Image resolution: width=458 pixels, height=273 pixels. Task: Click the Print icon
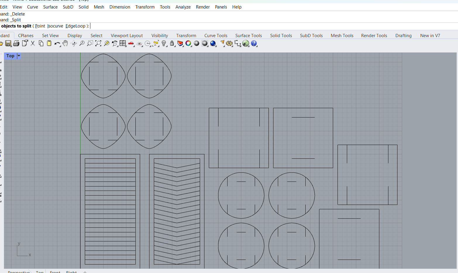click(x=16, y=44)
